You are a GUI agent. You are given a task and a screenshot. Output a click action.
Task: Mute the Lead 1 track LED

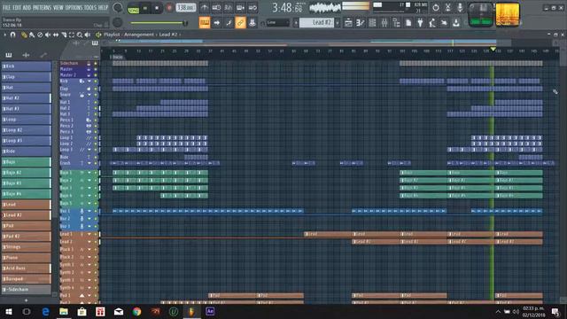coord(96,234)
